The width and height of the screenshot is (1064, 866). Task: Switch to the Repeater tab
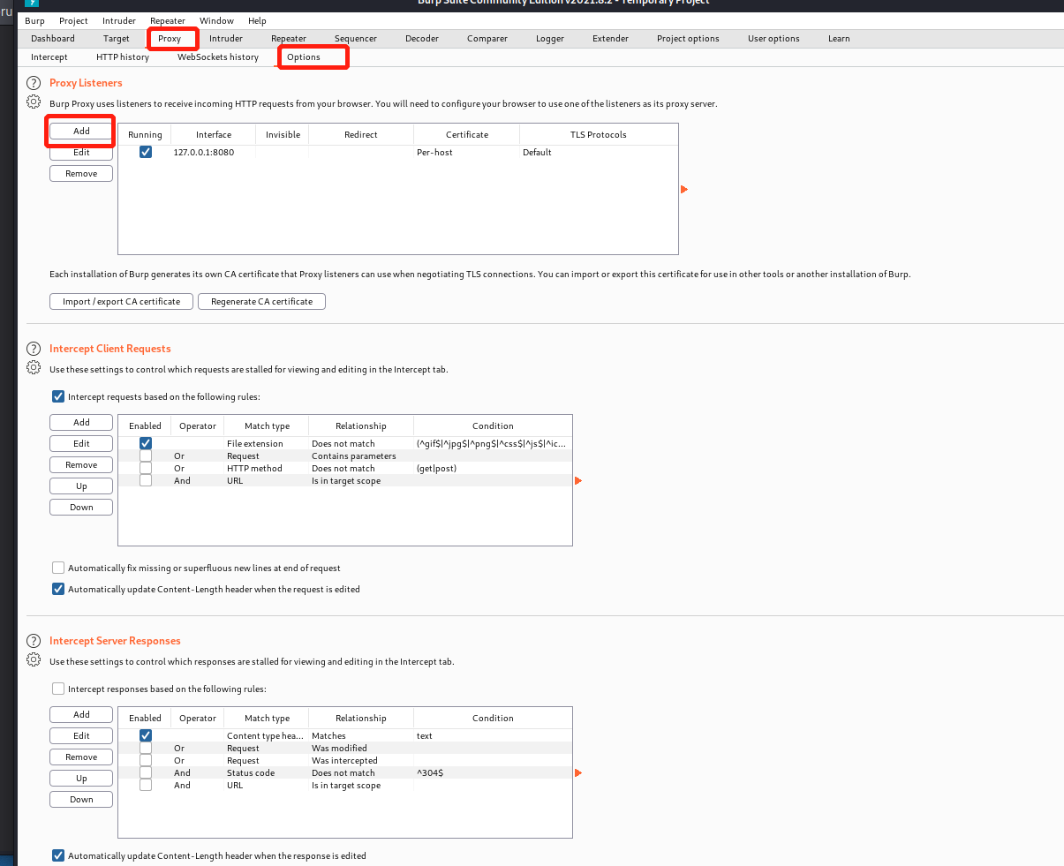point(289,39)
